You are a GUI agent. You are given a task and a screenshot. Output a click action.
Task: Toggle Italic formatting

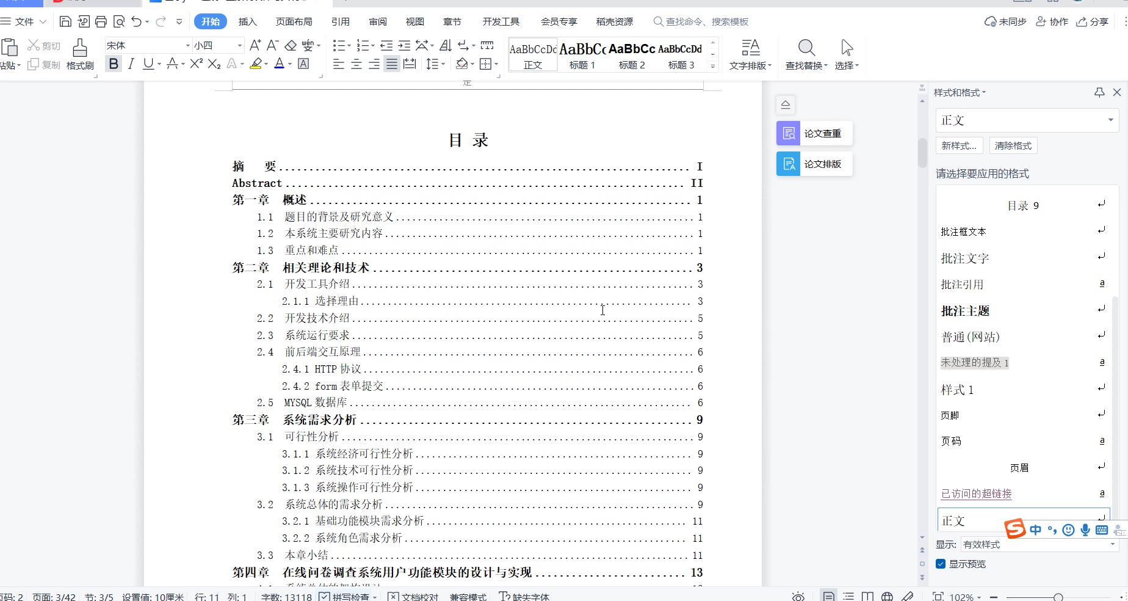(131, 64)
